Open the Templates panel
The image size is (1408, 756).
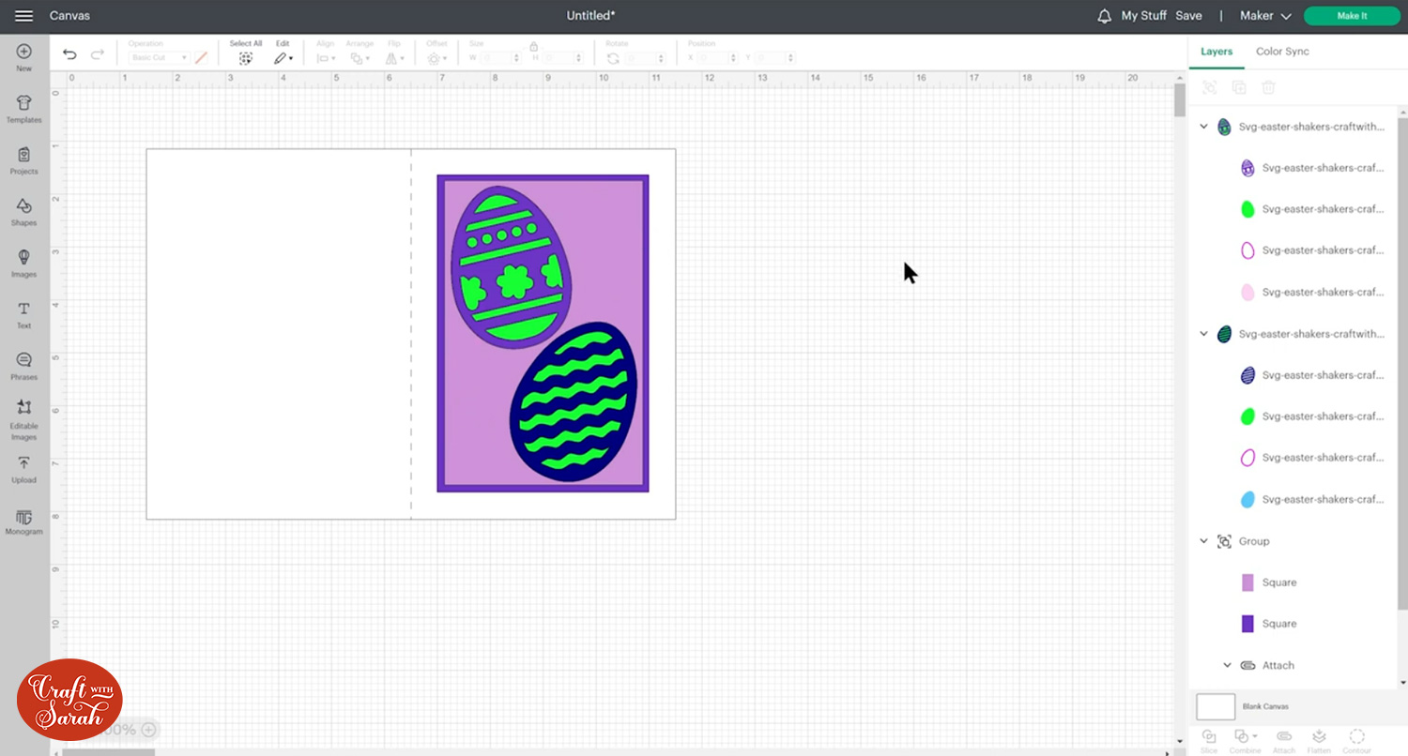click(x=23, y=109)
